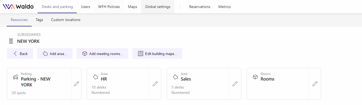The height and width of the screenshot is (105, 362).
Task: Click the pencil icon on HR area
Action: pos(155,84)
